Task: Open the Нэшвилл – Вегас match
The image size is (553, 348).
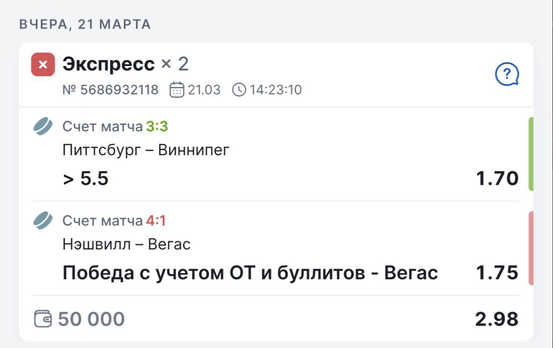Action: pyautogui.click(x=127, y=244)
